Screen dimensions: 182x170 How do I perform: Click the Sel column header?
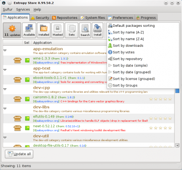27,43
